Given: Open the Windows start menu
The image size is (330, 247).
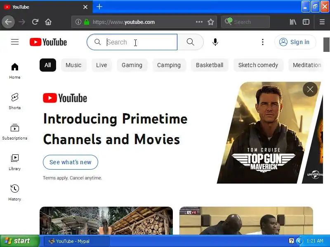Looking at the screenshot, I should tap(20, 241).
